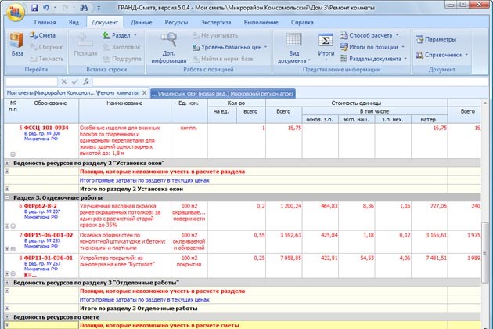Click the Тех.часть ribbon item

(46, 59)
